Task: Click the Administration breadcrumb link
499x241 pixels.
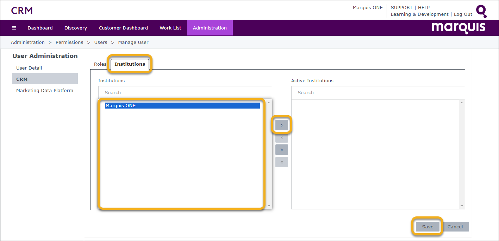Action: point(28,42)
